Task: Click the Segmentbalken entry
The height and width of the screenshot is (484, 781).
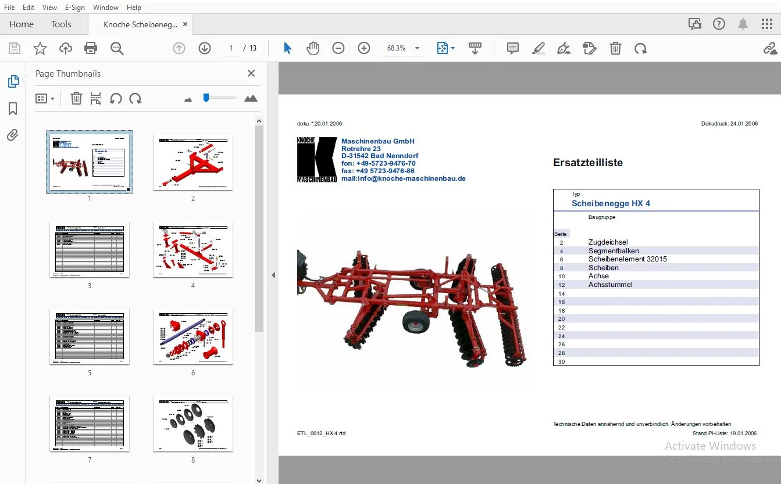Action: click(614, 251)
